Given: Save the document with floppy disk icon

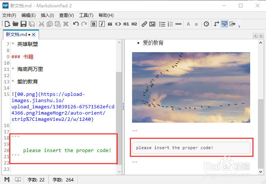Looking at the screenshot, I should pos(24,24).
